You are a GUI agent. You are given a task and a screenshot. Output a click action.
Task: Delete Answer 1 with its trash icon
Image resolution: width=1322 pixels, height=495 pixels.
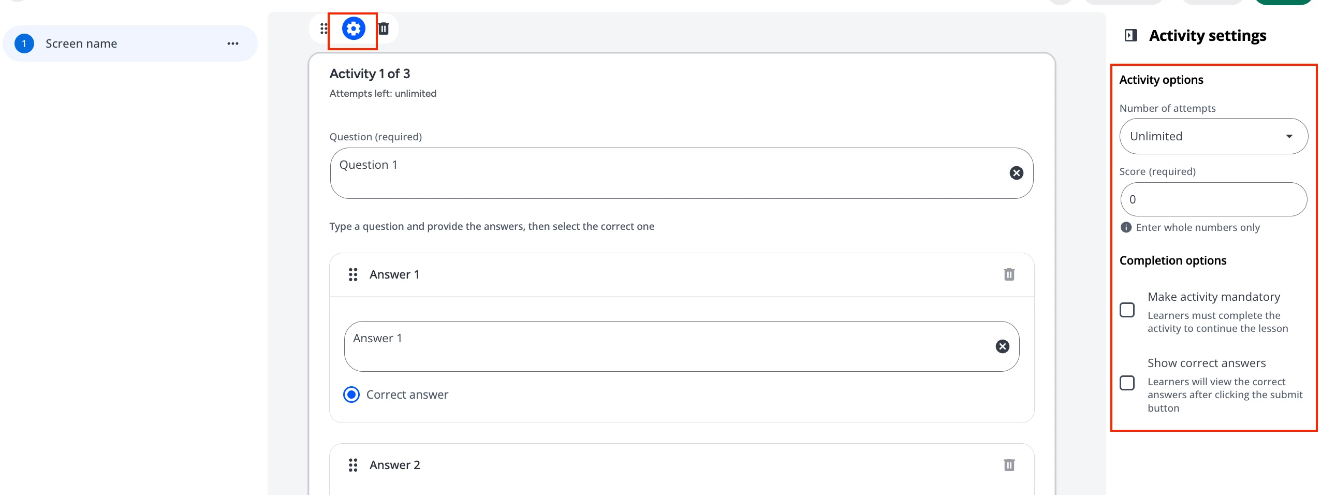(x=1009, y=274)
